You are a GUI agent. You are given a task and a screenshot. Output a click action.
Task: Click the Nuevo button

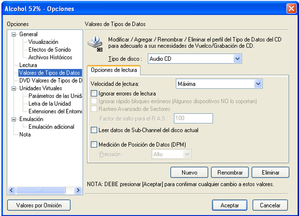(x=190, y=173)
